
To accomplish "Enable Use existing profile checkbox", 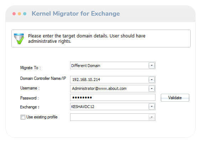I will (x=23, y=117).
